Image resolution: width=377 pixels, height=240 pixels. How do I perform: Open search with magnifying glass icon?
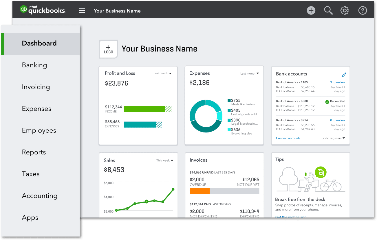click(x=328, y=11)
